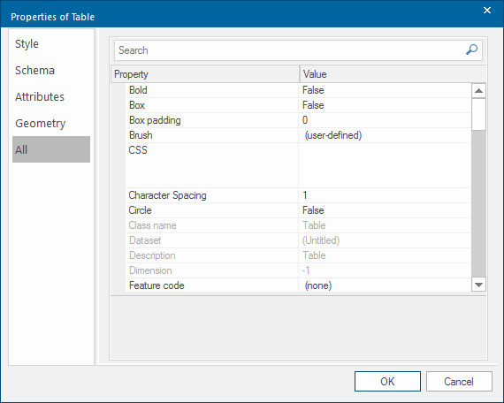Open the Style section
The image size is (504, 403).
tap(51, 43)
